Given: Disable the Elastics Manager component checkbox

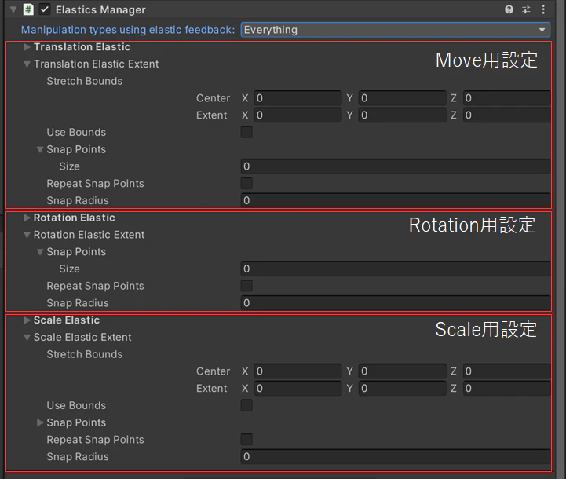Looking at the screenshot, I should point(45,9).
